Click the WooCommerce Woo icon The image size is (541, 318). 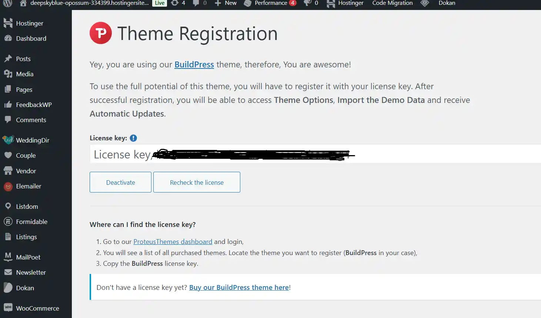tap(8, 308)
